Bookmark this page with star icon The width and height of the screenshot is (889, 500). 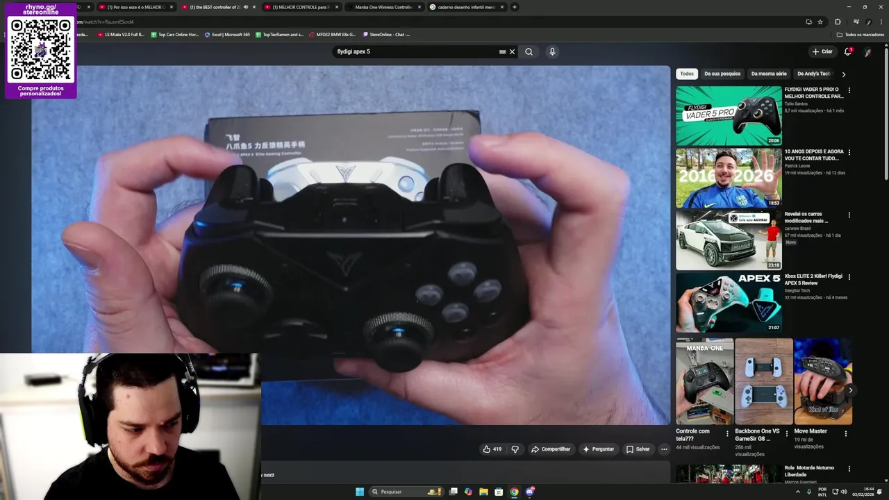[820, 22]
